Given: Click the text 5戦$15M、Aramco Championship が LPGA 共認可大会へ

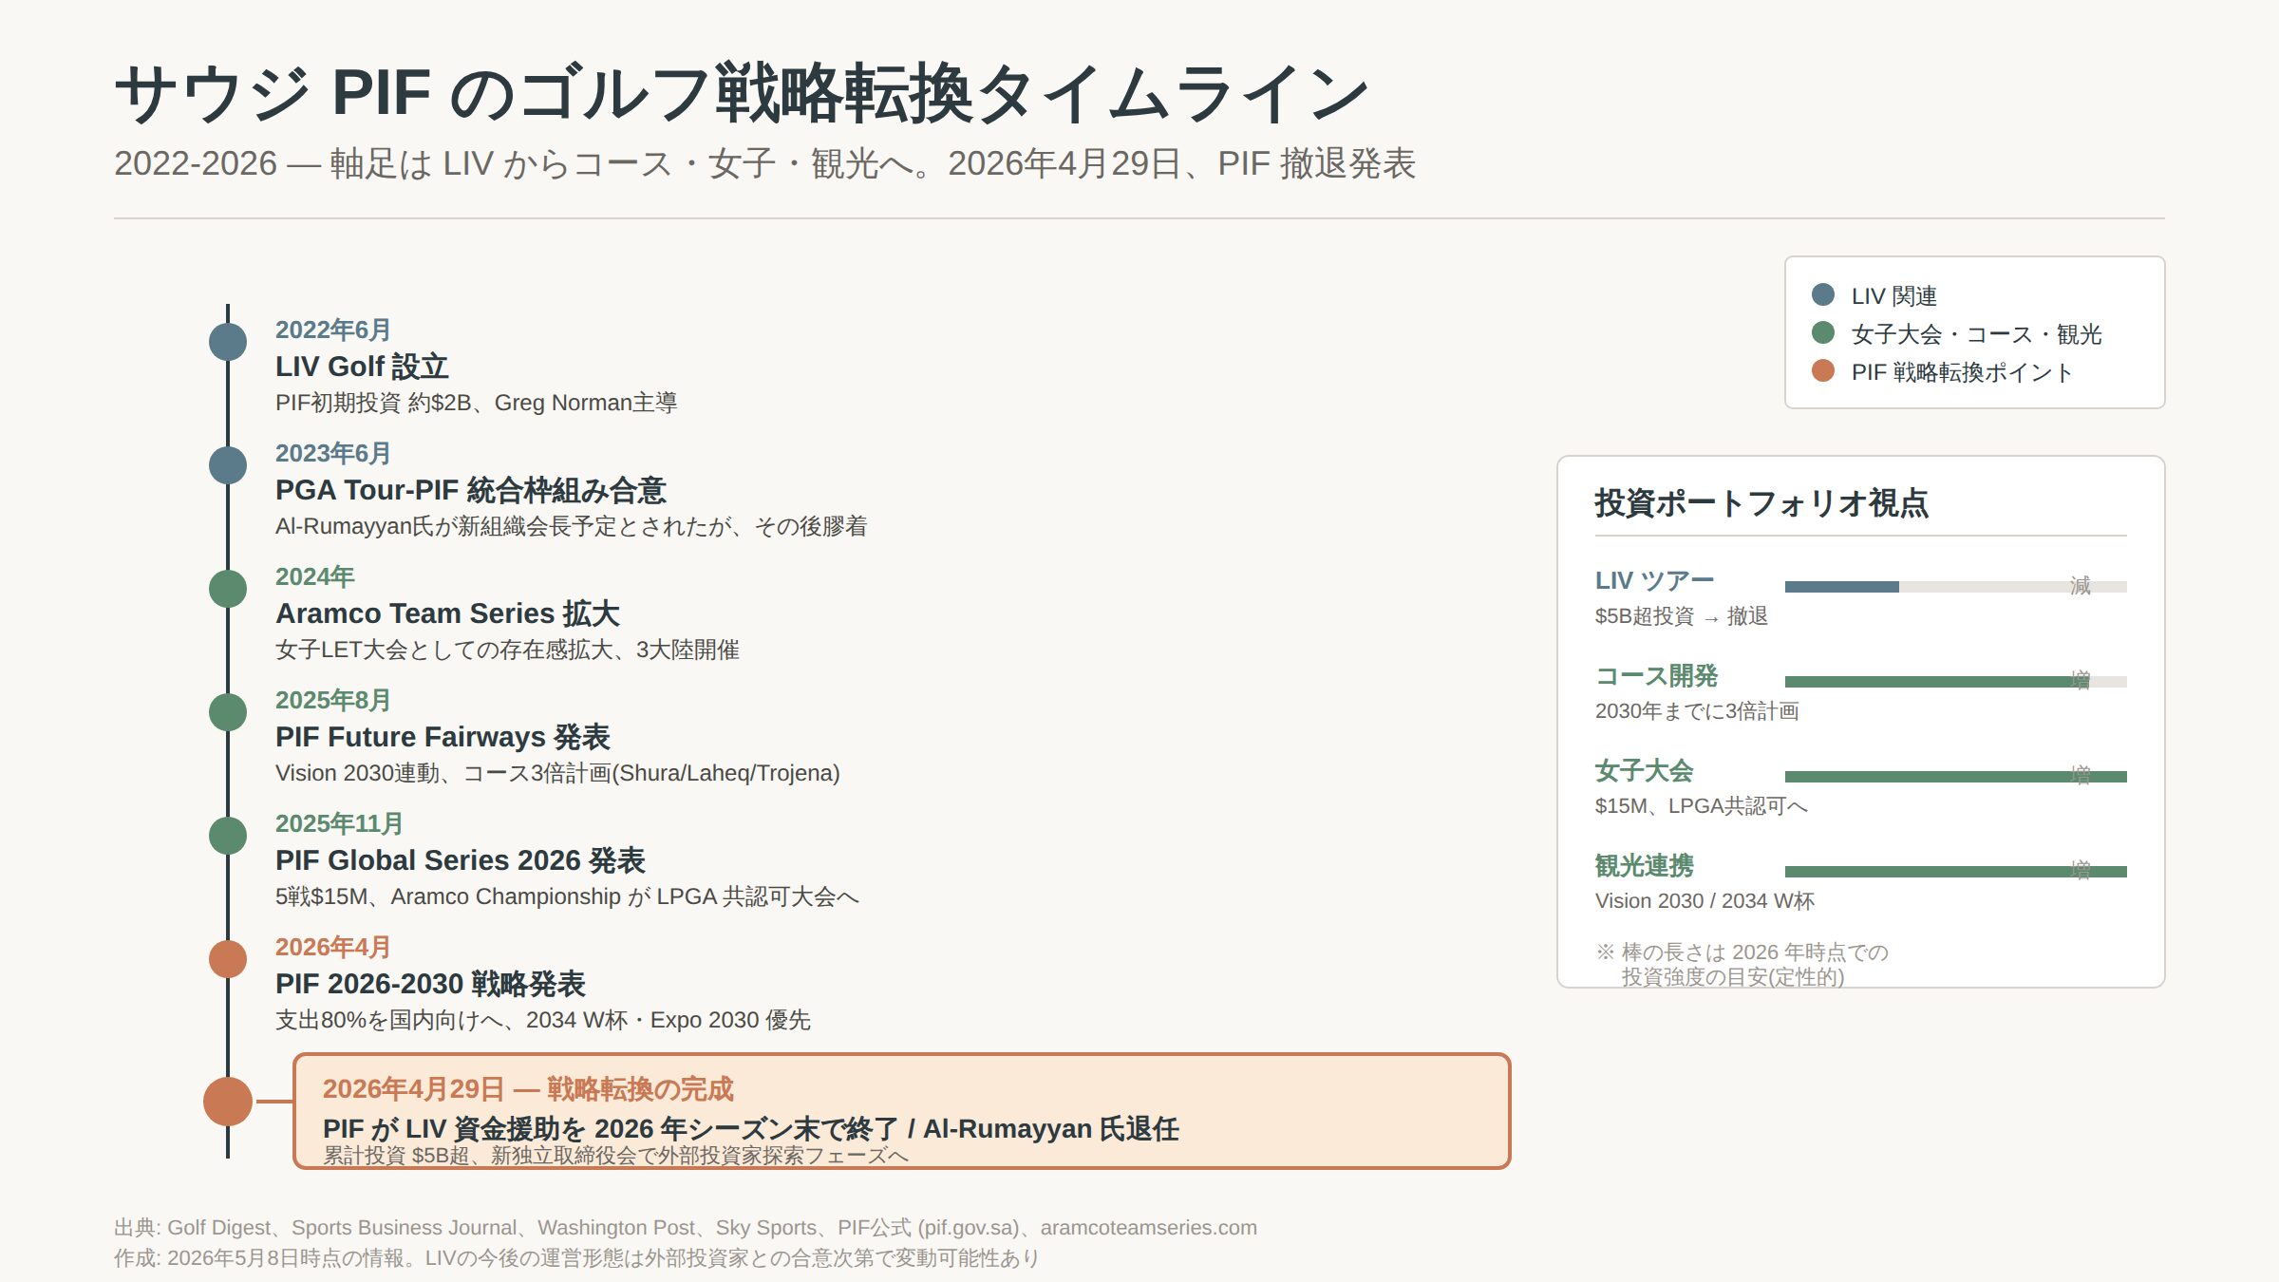Looking at the screenshot, I should pyautogui.click(x=567, y=896).
